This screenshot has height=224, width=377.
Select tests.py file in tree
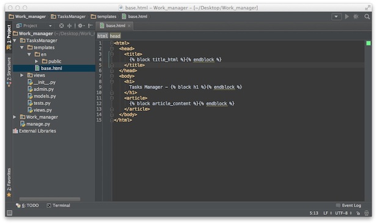click(39, 103)
